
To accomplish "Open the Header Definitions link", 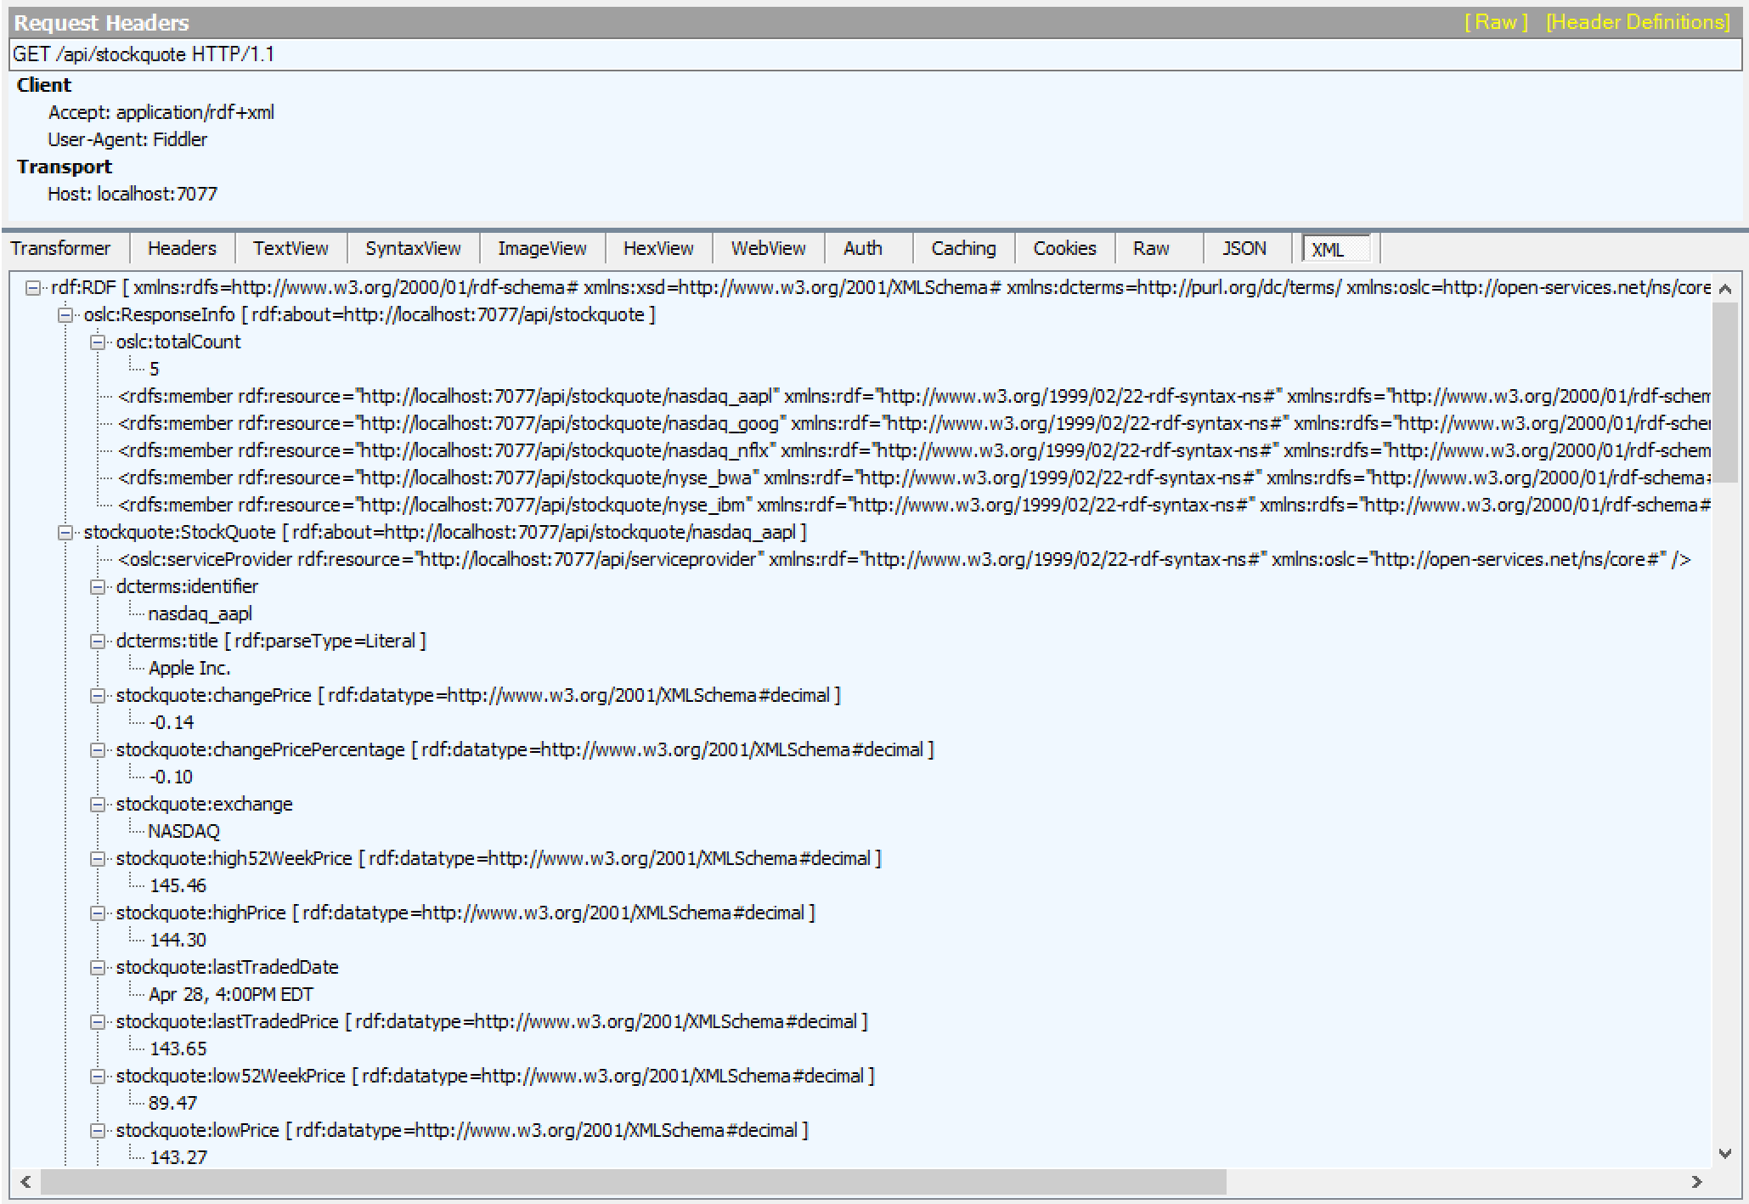I will click(x=1638, y=22).
